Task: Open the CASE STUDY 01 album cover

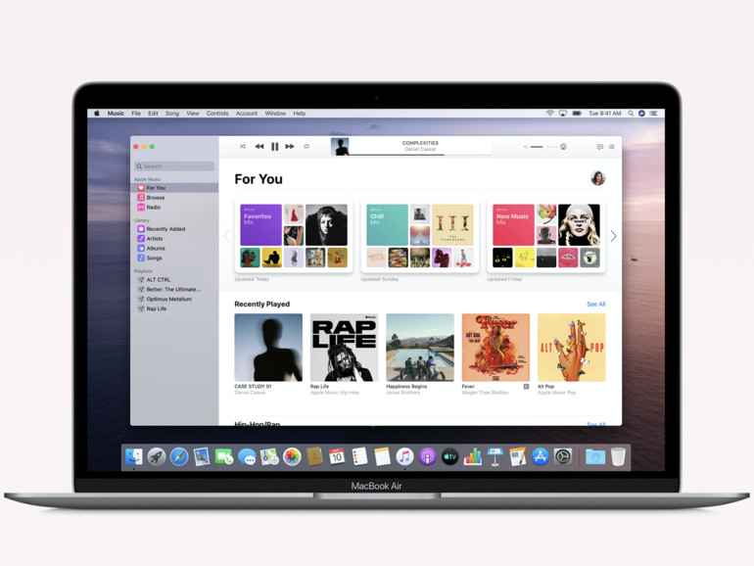Action: [x=268, y=348]
